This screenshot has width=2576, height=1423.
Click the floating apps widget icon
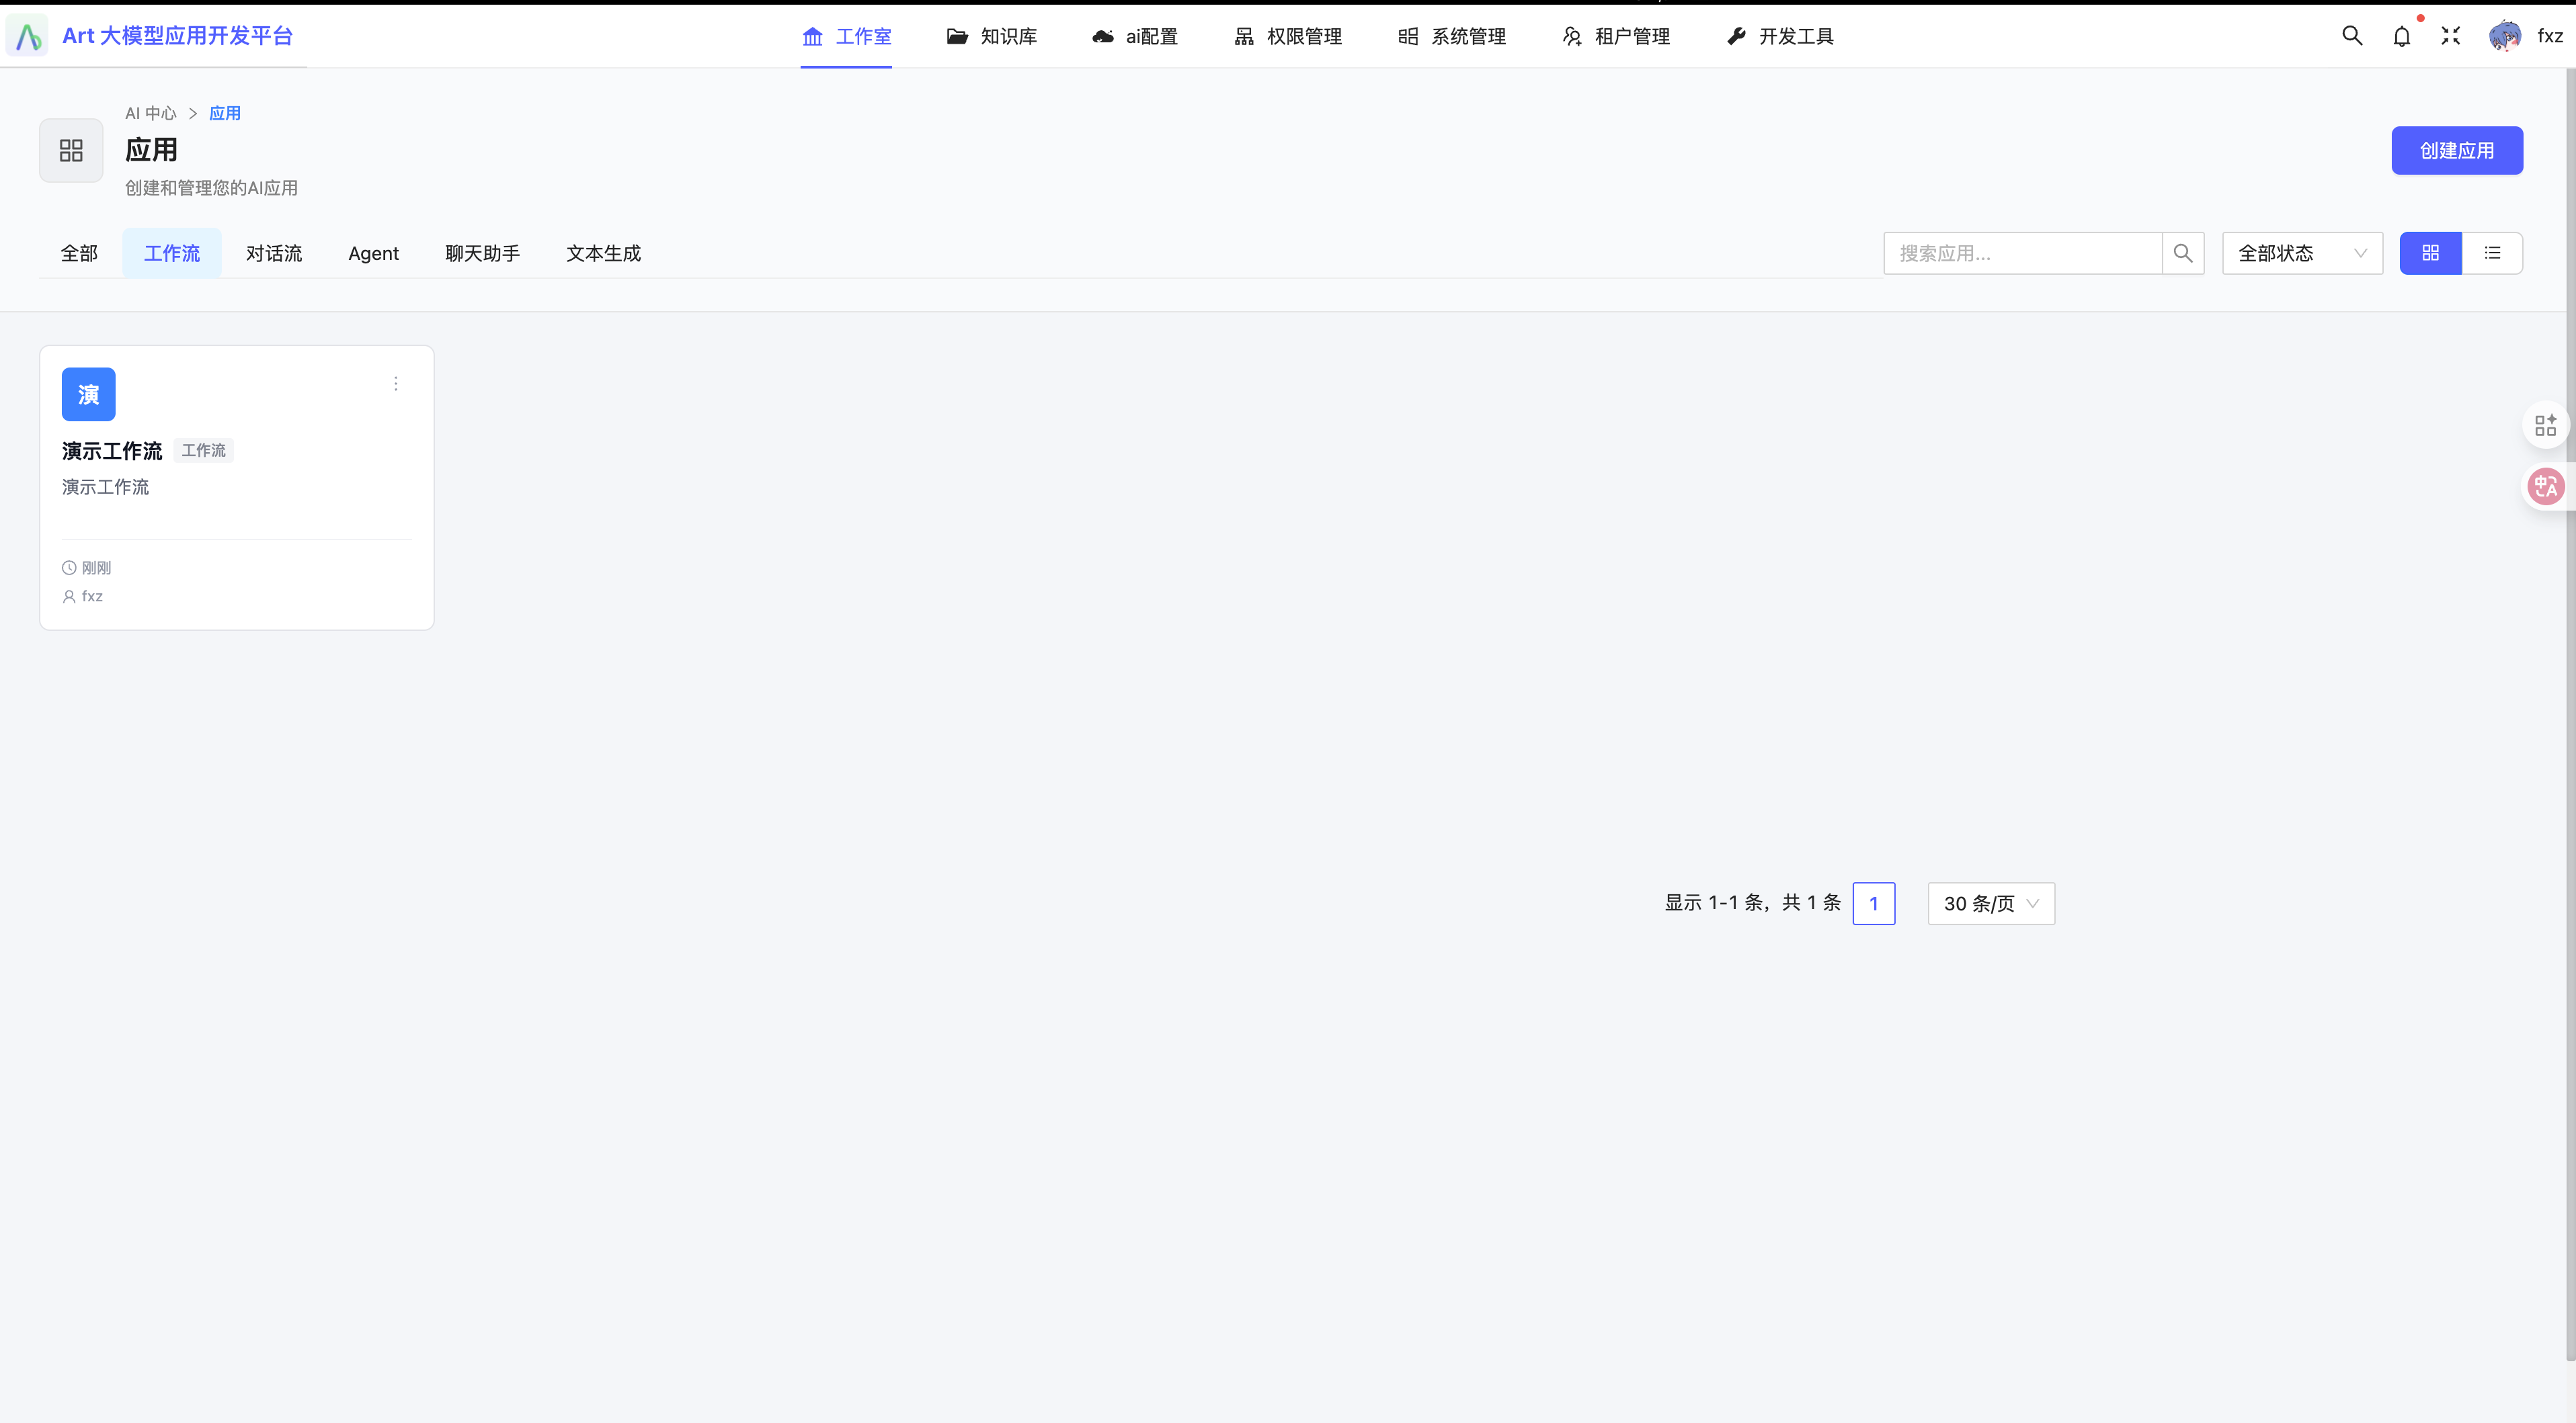point(2545,425)
